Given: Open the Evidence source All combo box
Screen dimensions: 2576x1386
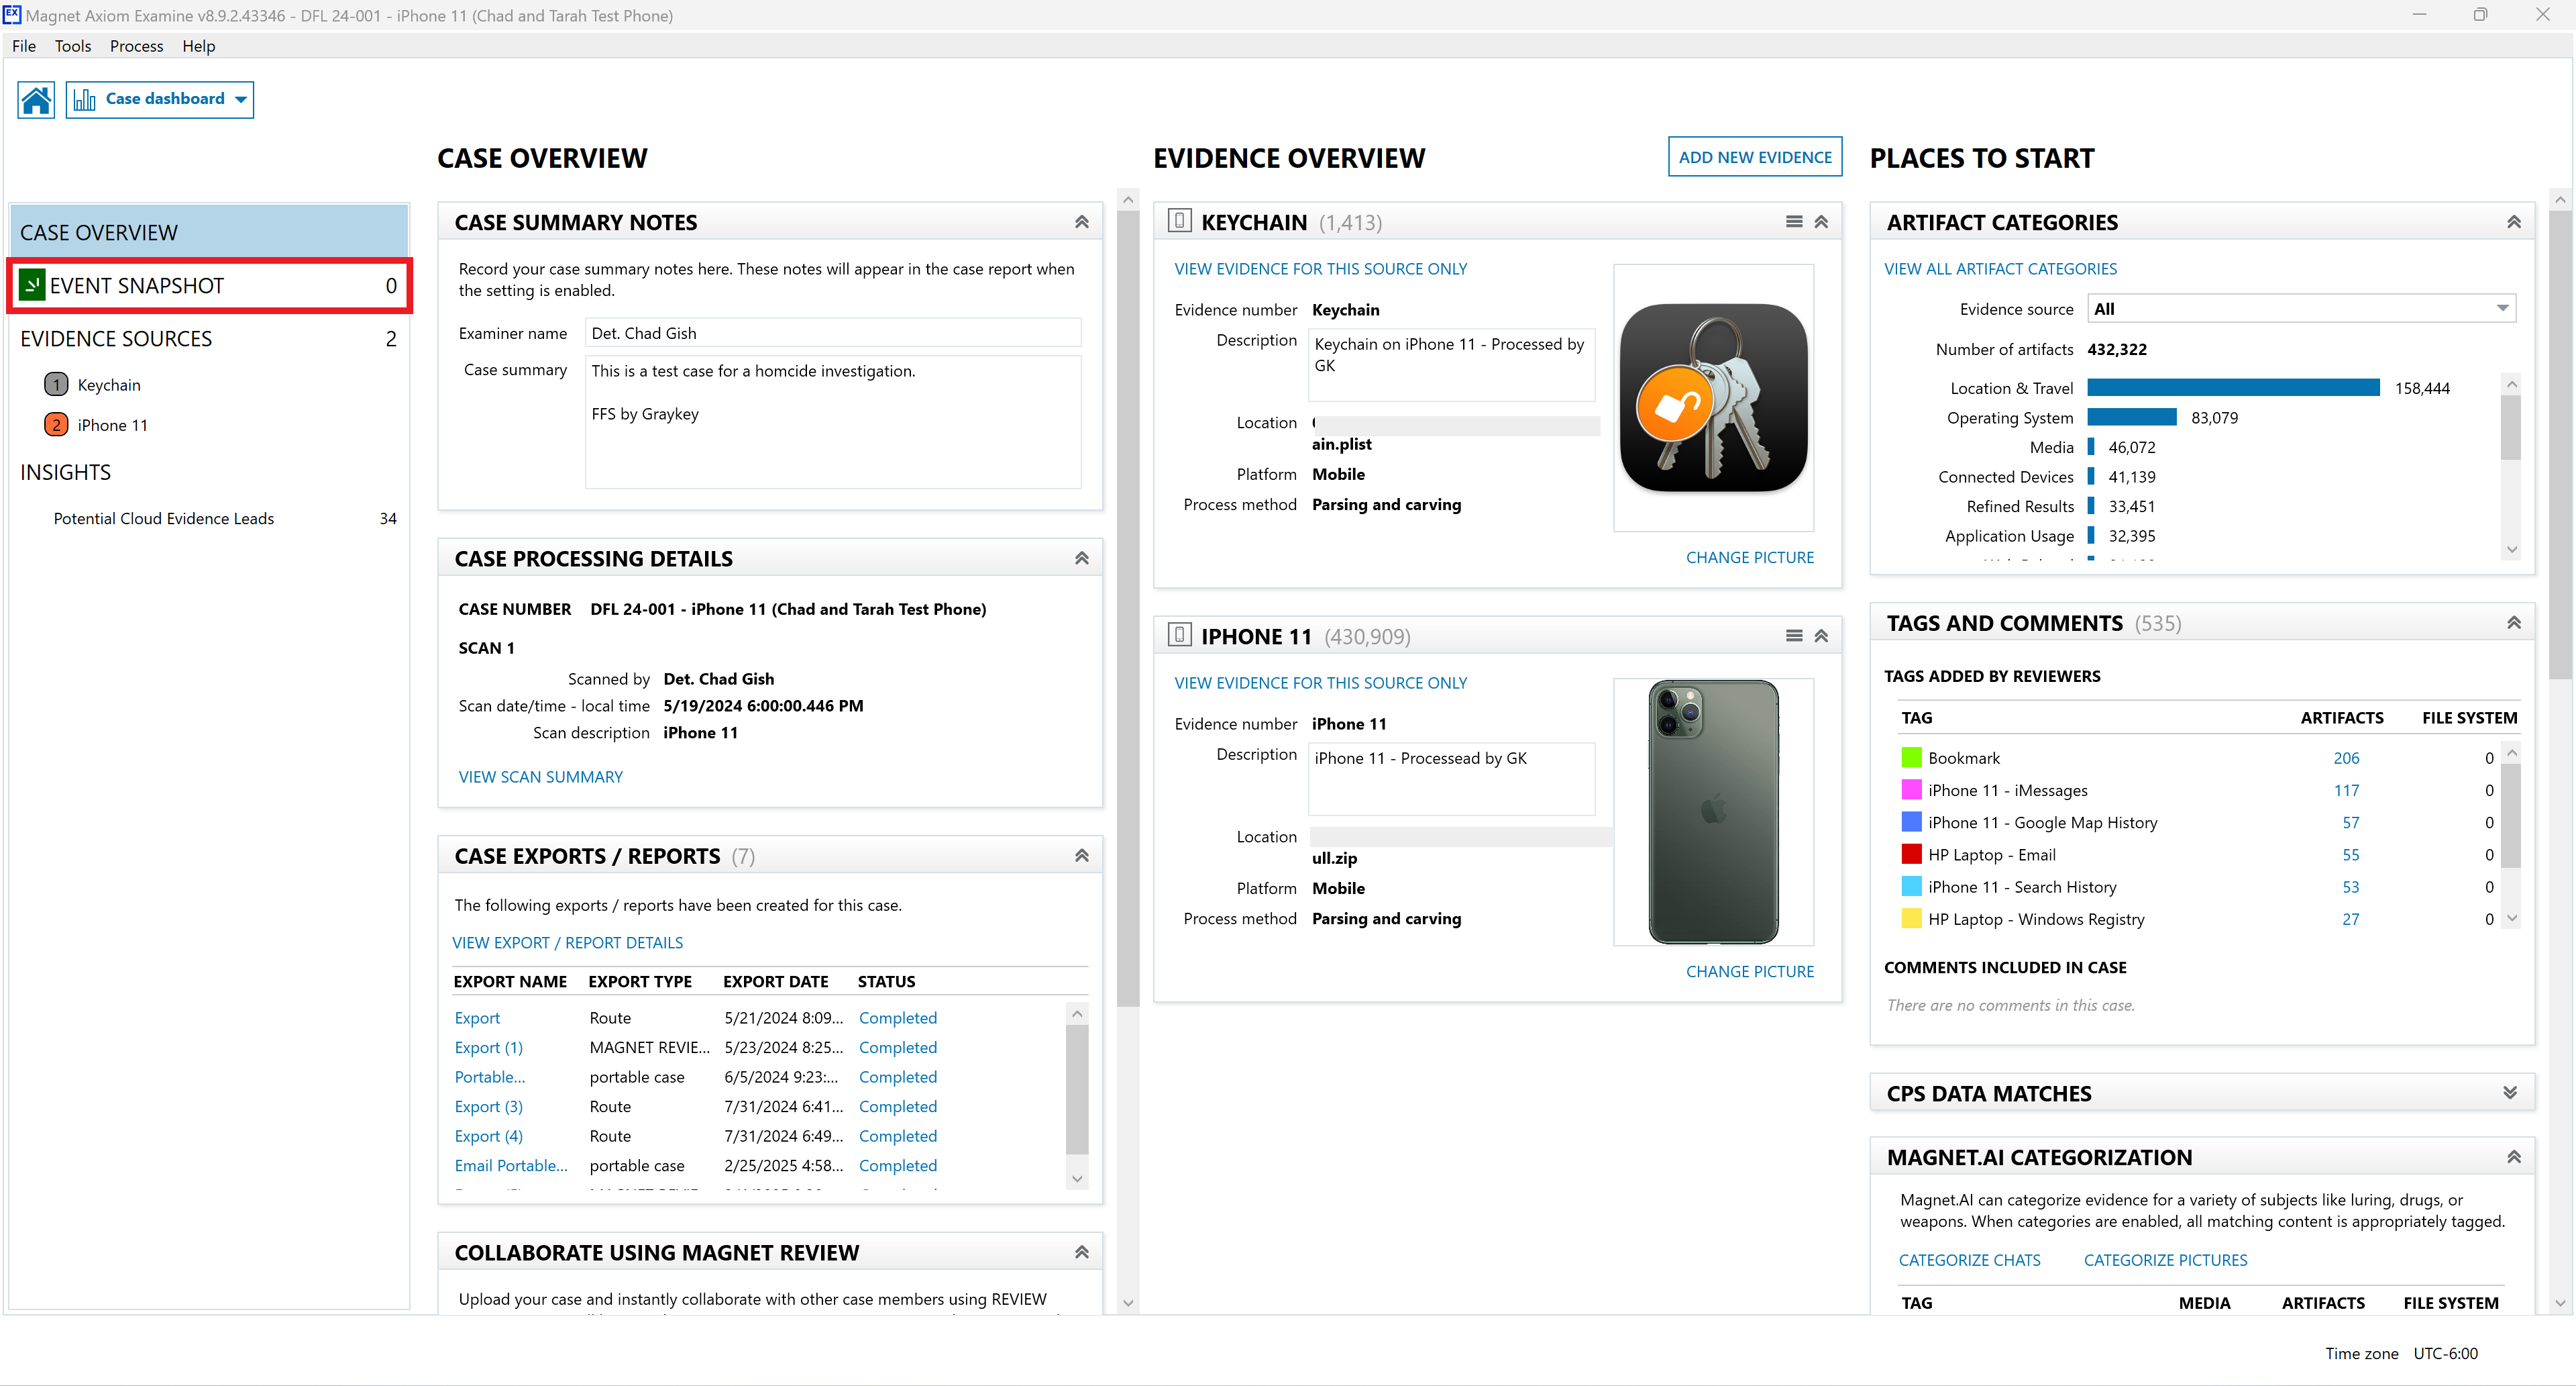Looking at the screenshot, I should click(2300, 309).
